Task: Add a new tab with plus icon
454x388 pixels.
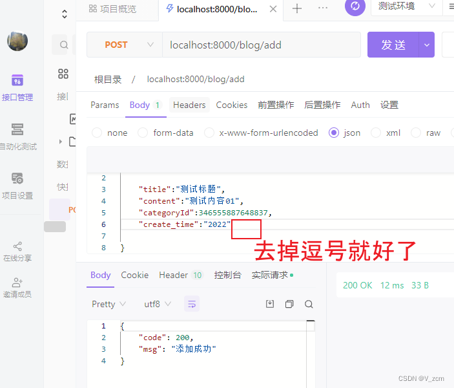Action: (x=297, y=8)
